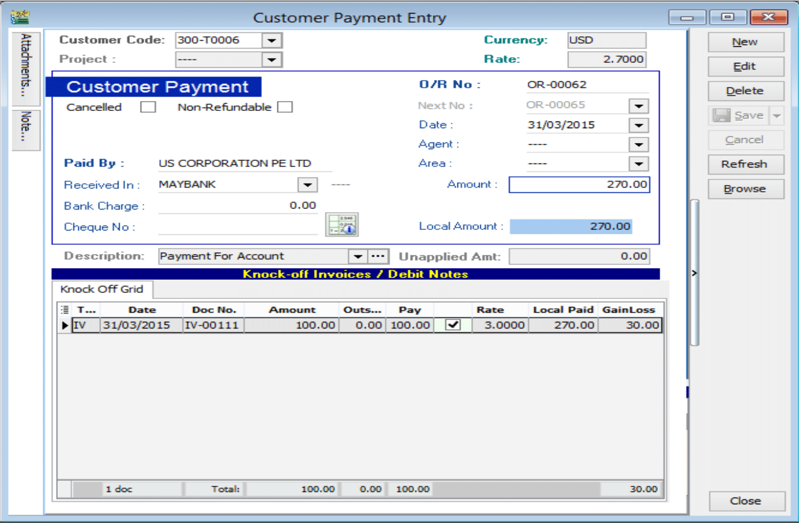Click the Amount input field
Image resolution: width=799 pixels, height=524 pixels.
click(579, 184)
